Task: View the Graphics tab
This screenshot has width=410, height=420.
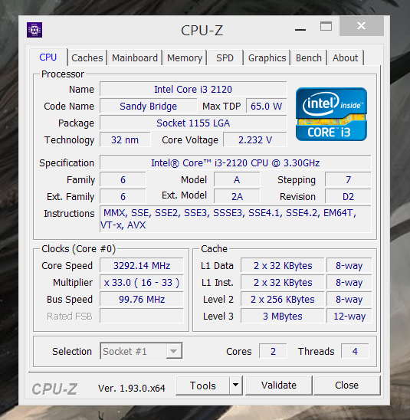Action: [x=267, y=57]
